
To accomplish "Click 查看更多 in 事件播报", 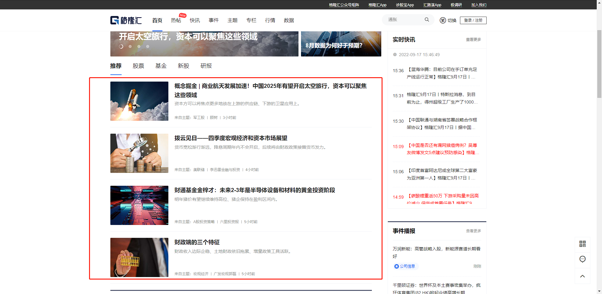I will pyautogui.click(x=473, y=231).
